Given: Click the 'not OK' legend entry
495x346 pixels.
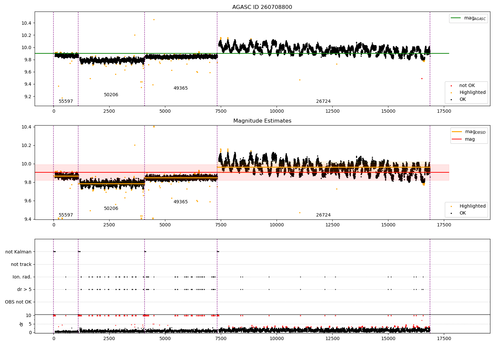Looking at the screenshot, I should pyautogui.click(x=467, y=86).
